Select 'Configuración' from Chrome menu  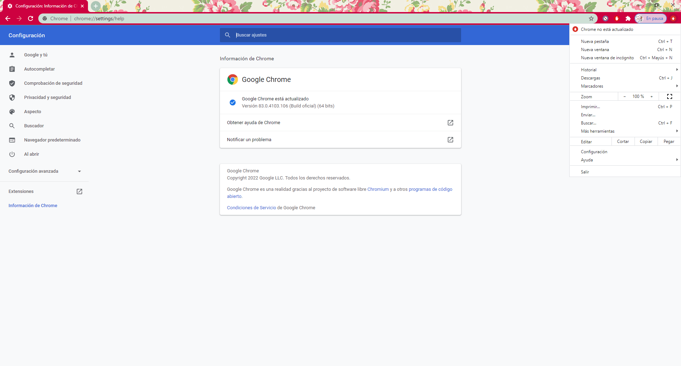click(625, 152)
